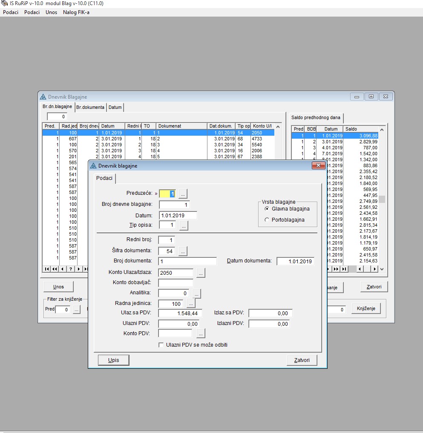Close the Dnevnik blagajne dialog with red X
Screen dimensions: 423x433
(x=319, y=165)
